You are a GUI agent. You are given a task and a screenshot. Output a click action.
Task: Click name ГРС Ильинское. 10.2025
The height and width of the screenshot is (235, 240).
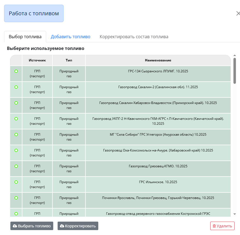point(158,182)
